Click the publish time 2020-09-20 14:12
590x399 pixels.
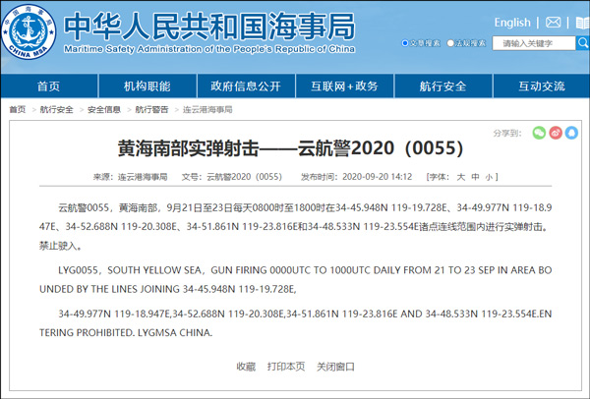click(377, 177)
